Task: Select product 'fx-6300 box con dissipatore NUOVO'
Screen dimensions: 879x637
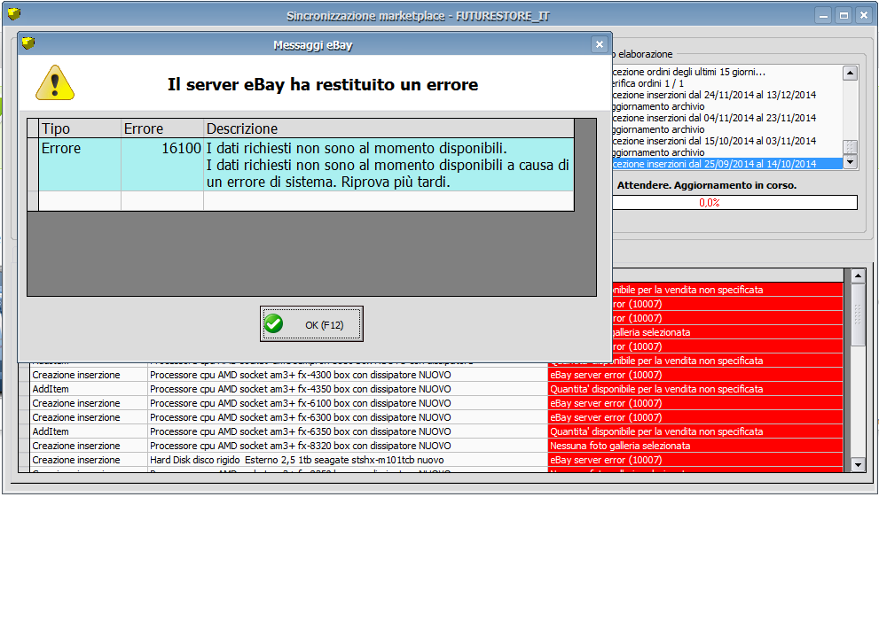Action: pos(348,417)
